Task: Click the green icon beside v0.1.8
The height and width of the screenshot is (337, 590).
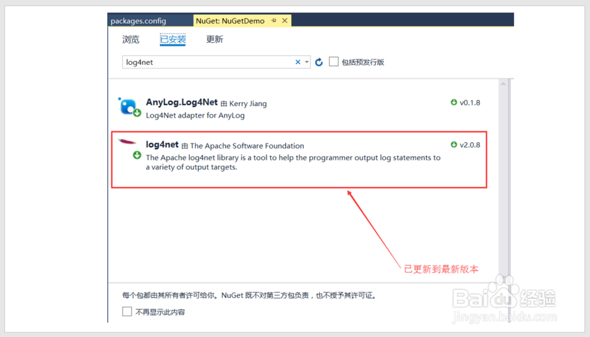Action: coord(454,102)
